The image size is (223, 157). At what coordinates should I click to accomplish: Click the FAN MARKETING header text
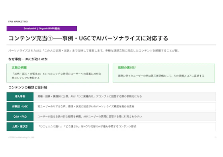18,21
